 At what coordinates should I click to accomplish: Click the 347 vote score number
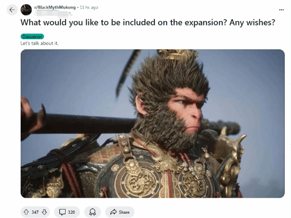point(35,212)
